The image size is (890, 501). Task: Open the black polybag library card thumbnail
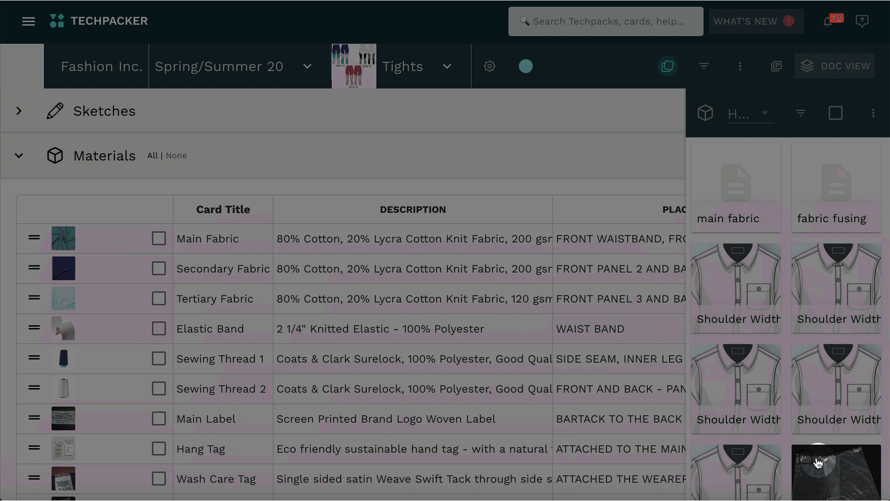[x=836, y=472]
